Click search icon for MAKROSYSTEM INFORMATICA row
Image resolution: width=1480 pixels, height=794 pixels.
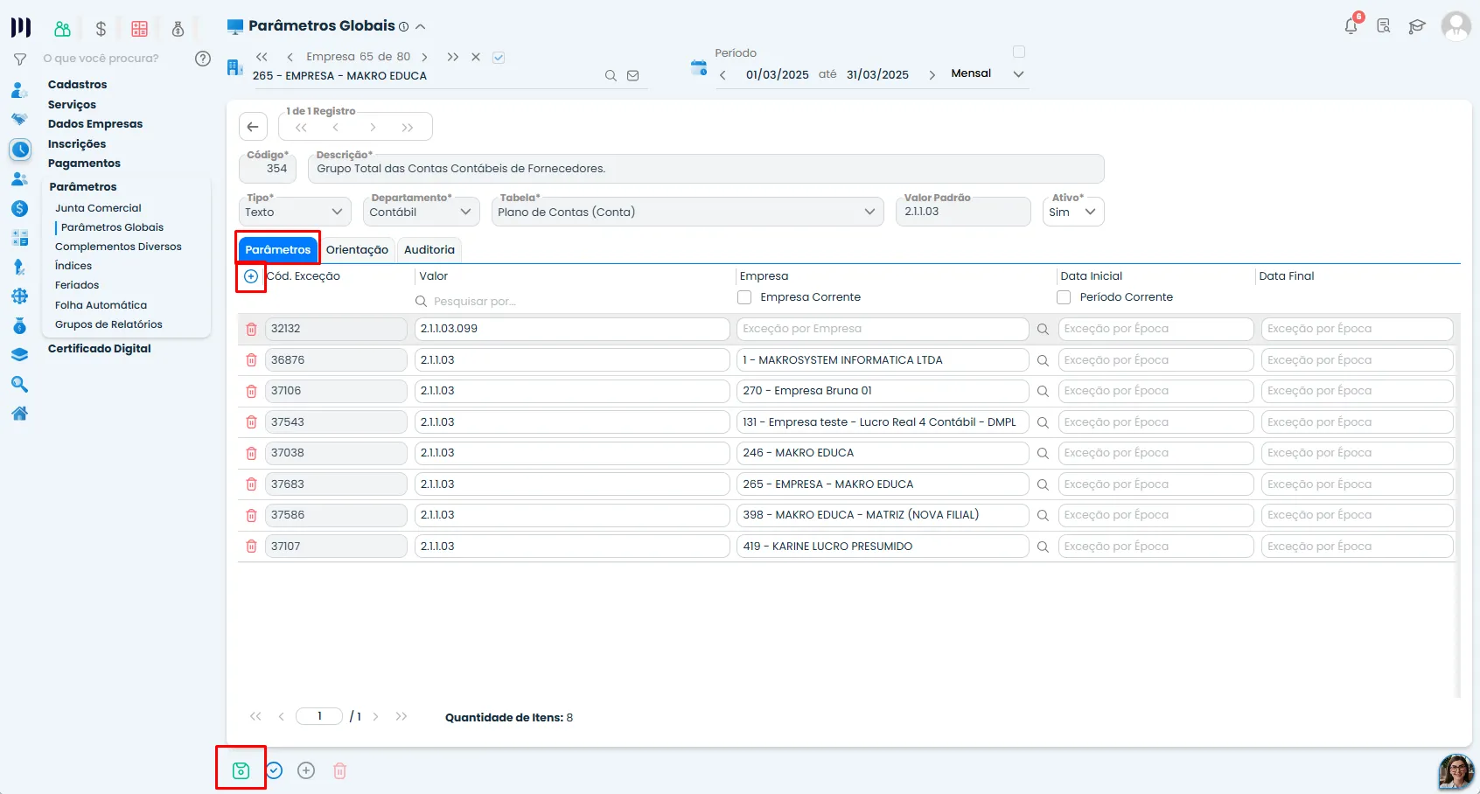pos(1043,360)
